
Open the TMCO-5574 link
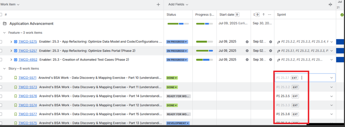(x=28, y=105)
